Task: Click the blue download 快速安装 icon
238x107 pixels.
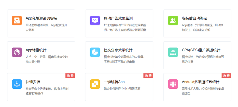Action: tap(17, 84)
